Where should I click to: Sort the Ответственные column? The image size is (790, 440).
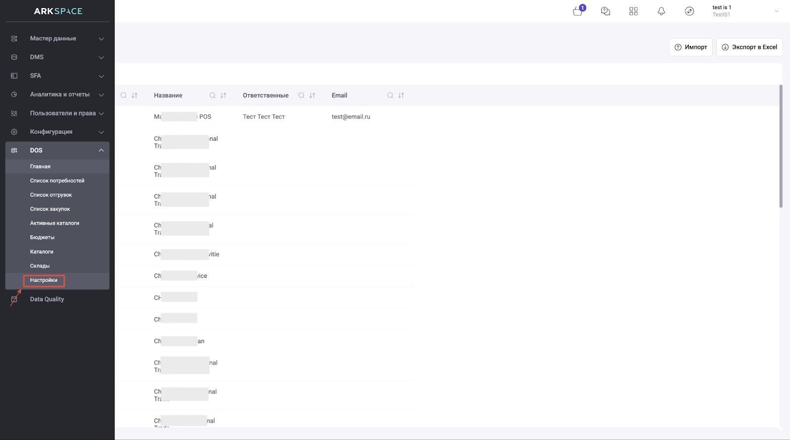click(x=312, y=95)
